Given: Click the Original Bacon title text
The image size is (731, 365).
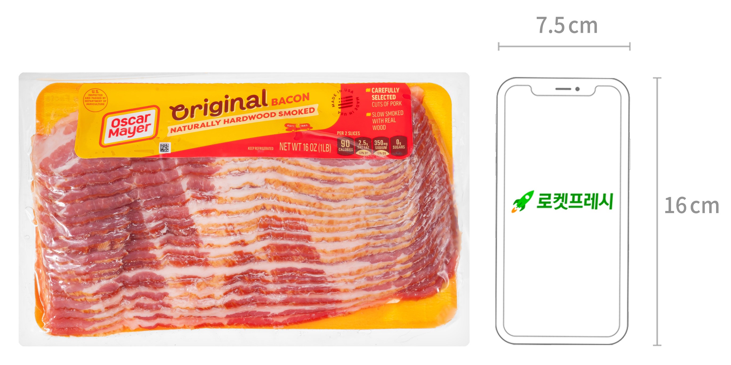Looking at the screenshot, I should point(239,105).
